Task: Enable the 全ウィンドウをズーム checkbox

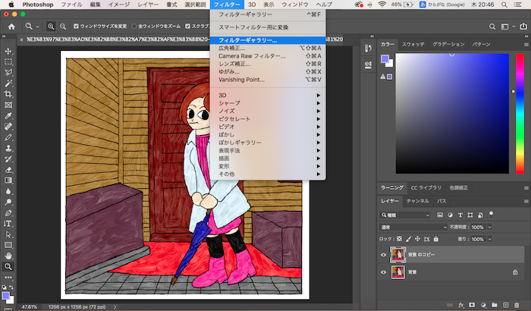Action: pos(134,27)
